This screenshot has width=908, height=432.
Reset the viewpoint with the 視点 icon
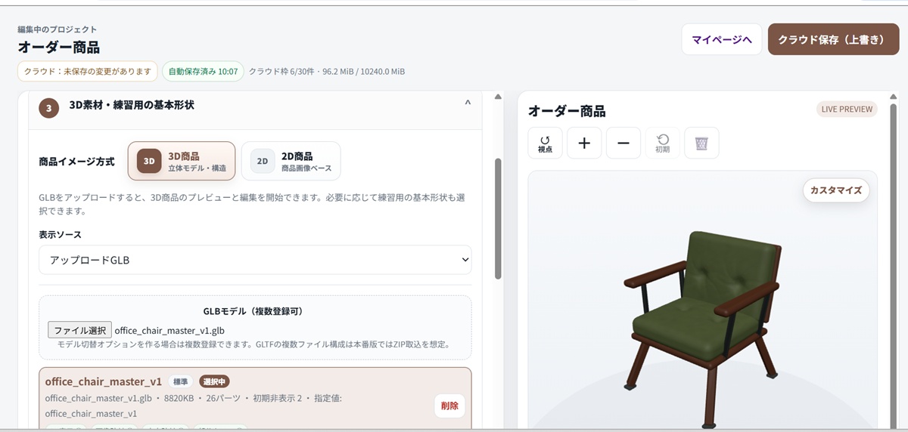click(x=545, y=143)
